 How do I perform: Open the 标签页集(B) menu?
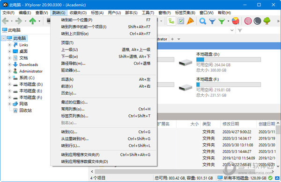click(x=185, y=13)
